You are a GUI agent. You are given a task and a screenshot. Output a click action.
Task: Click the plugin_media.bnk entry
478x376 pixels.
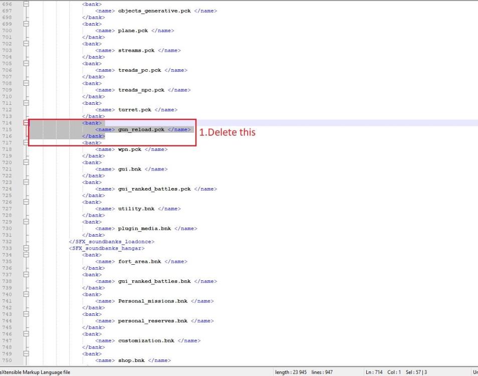point(144,229)
